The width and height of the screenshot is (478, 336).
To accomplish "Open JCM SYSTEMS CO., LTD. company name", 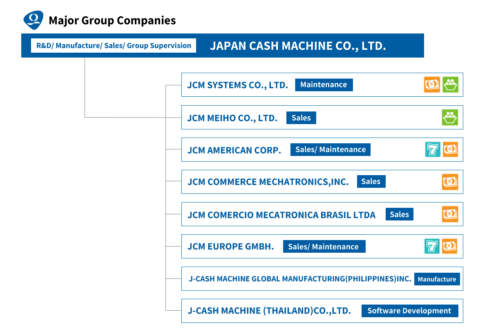I will 237,85.
